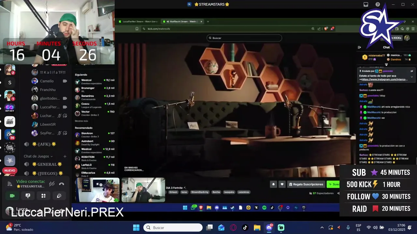Collapse the Chat de Juegos category
Viewport: 417px width, 234px height.
[x=38, y=156]
